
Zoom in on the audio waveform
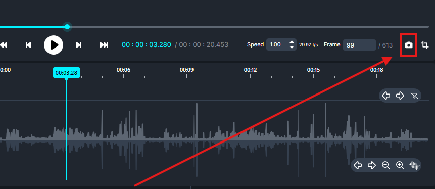pos(400,165)
